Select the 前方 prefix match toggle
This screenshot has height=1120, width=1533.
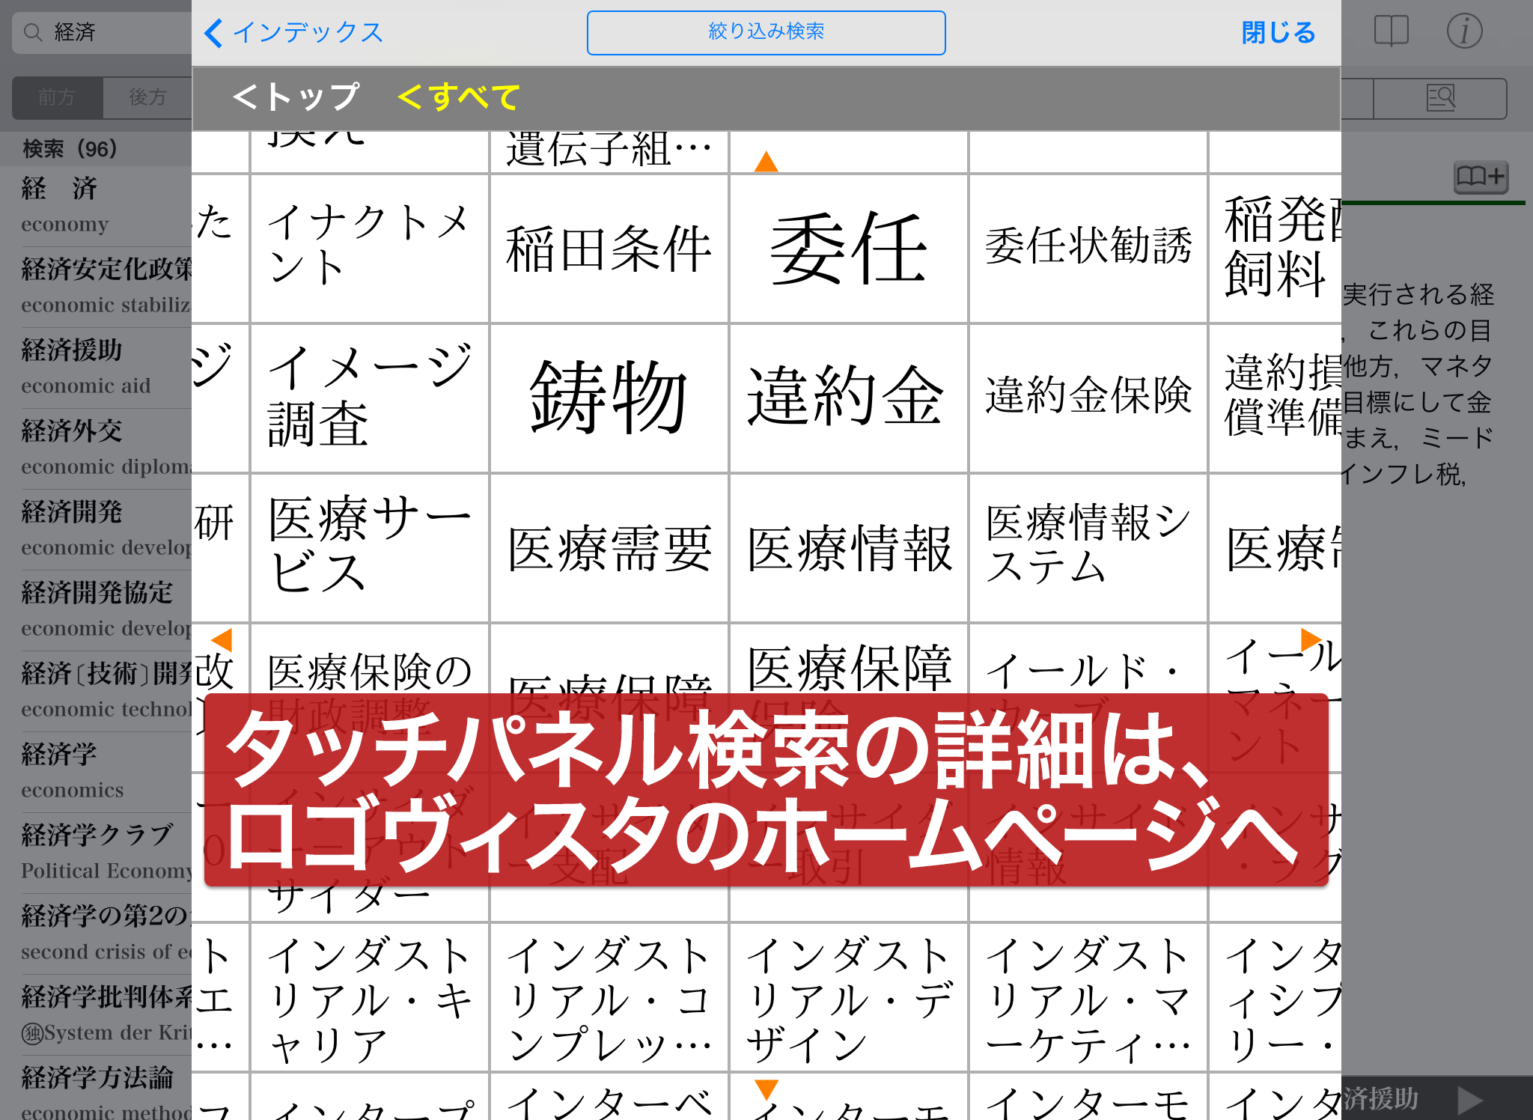(57, 97)
